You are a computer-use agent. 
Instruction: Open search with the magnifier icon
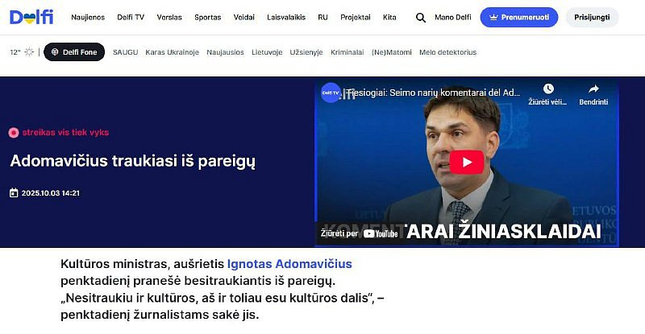click(x=420, y=18)
